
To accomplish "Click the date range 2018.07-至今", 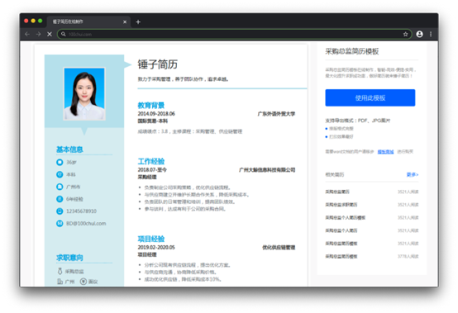I will pos(152,170).
